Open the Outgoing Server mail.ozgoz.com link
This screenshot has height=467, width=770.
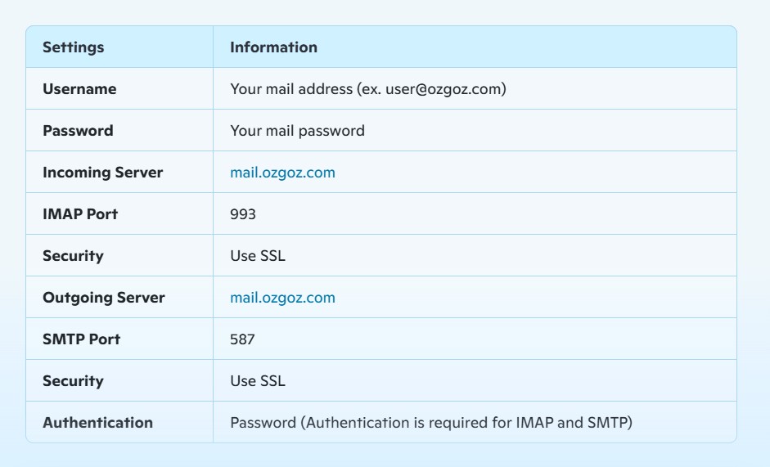(x=282, y=298)
